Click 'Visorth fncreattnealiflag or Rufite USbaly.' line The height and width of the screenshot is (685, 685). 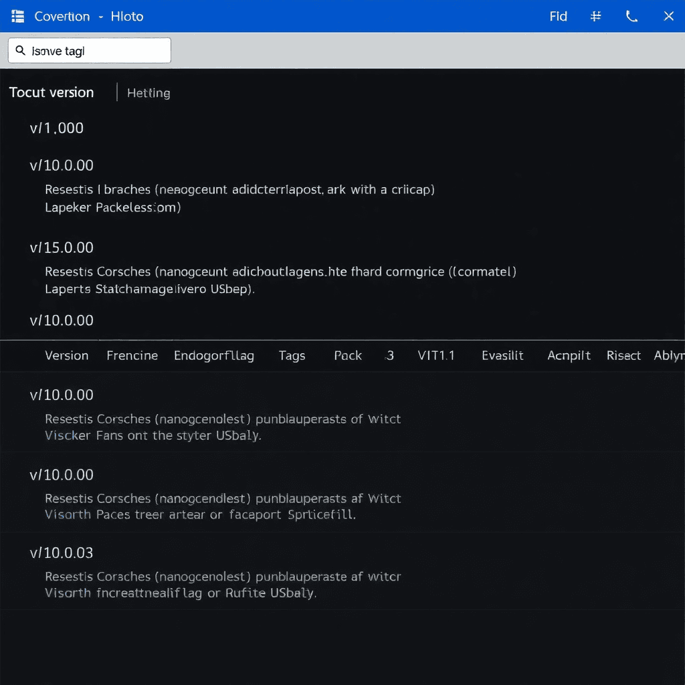181,593
